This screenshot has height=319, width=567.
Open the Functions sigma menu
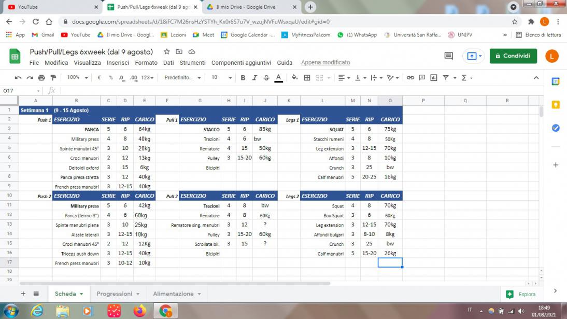point(467,77)
